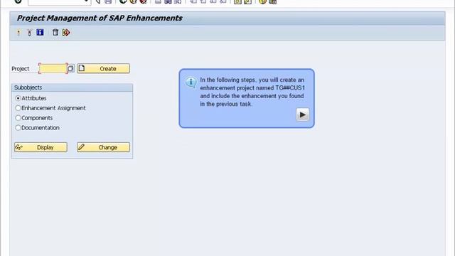
Task: Click the "Project" field label
Action: (x=21, y=69)
